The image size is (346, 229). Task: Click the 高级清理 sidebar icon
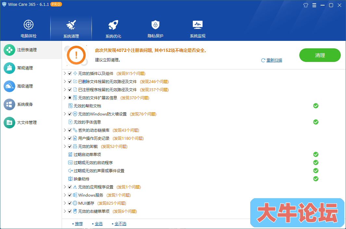(x=9, y=86)
